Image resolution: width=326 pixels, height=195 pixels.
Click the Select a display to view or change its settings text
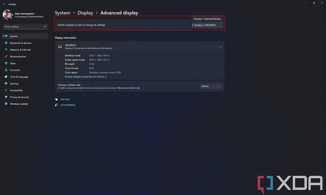tap(81, 25)
